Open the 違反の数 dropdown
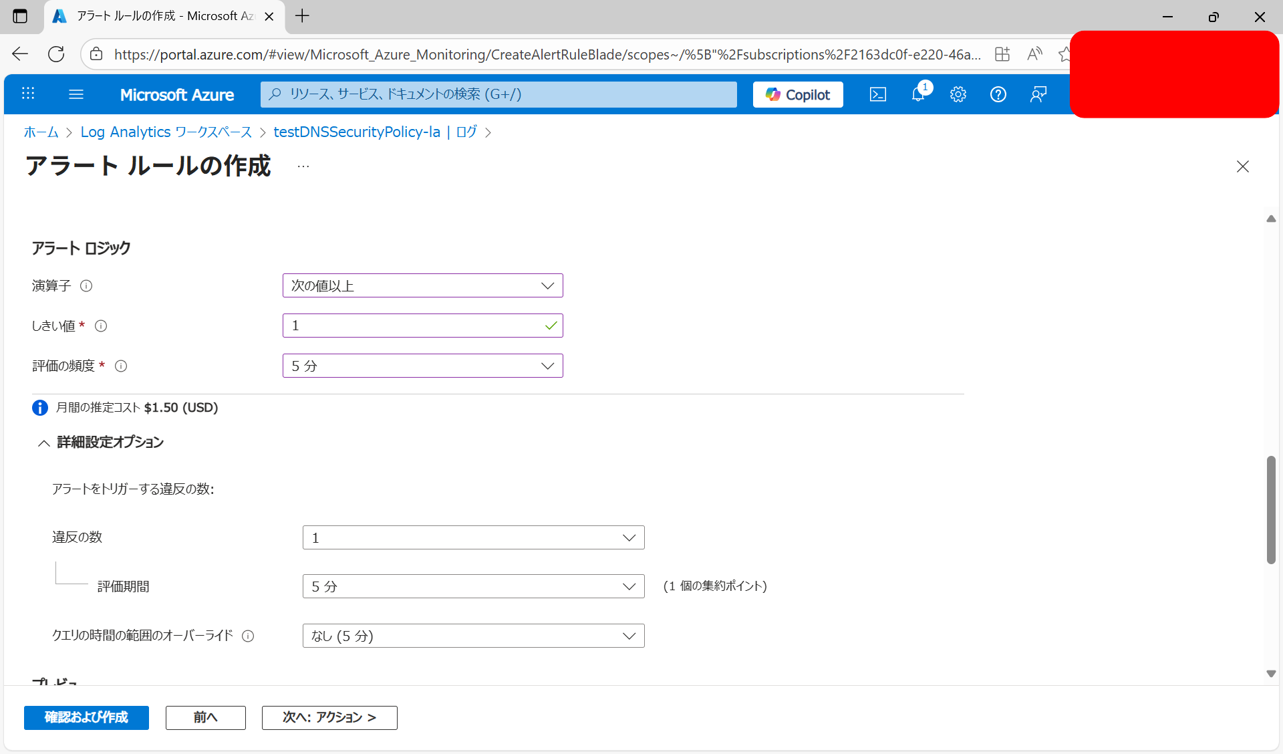This screenshot has width=1283, height=754. pos(473,537)
